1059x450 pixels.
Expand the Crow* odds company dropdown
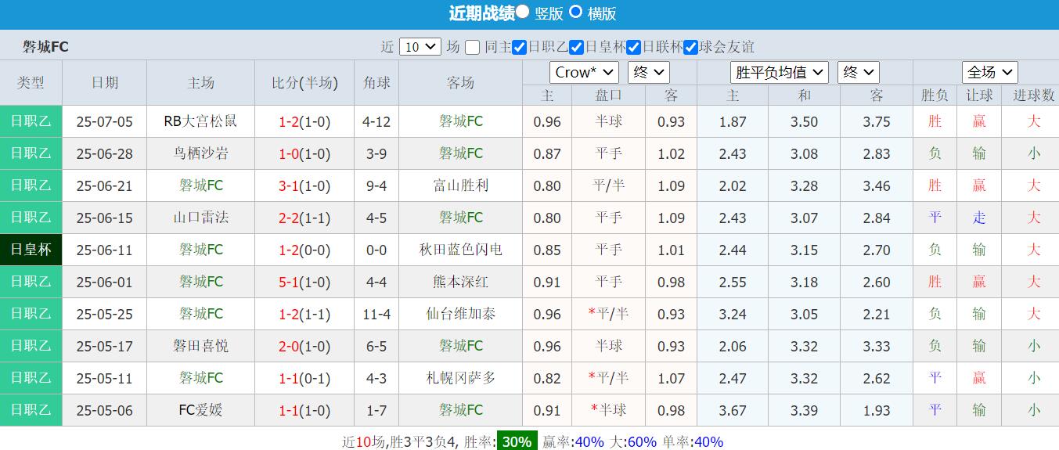[x=584, y=73]
